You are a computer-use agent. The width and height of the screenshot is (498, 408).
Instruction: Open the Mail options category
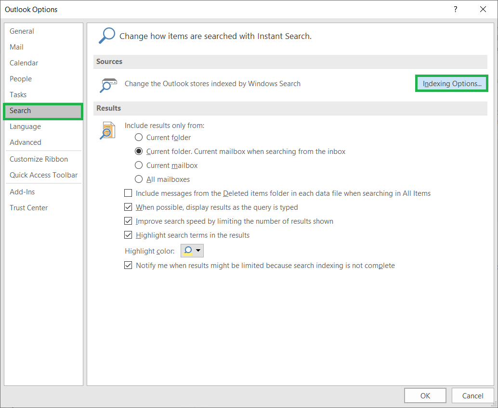[43, 47]
